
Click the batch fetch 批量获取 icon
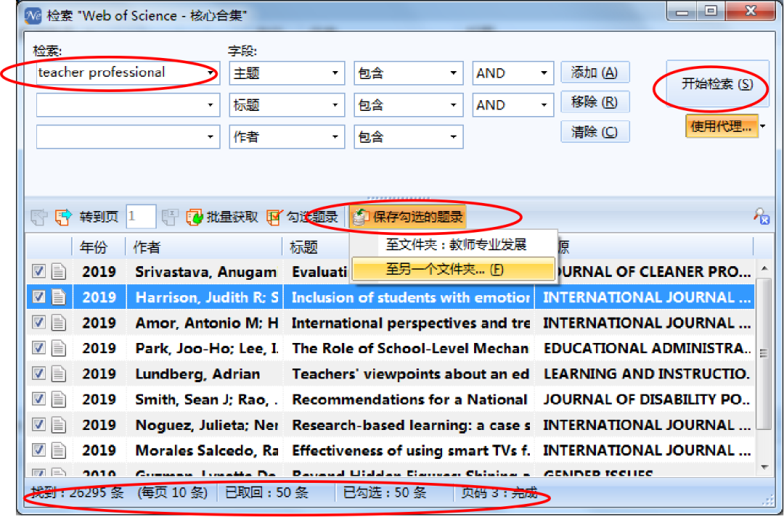click(194, 217)
